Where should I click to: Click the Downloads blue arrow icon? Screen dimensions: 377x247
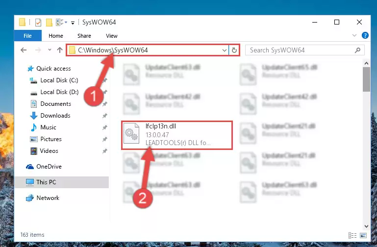click(34, 116)
